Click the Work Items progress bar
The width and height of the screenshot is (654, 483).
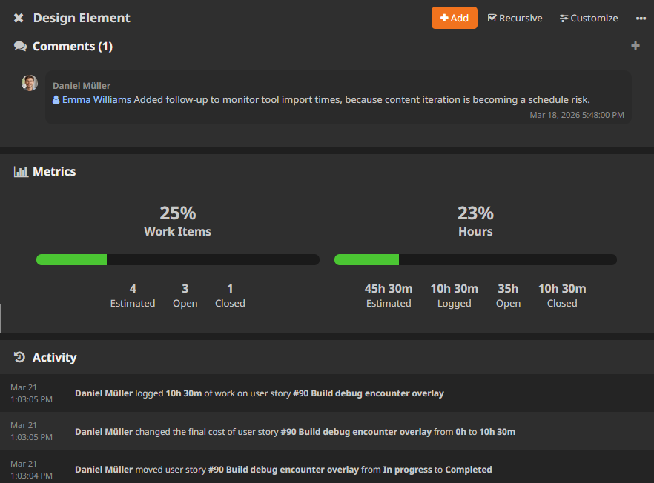tap(178, 259)
